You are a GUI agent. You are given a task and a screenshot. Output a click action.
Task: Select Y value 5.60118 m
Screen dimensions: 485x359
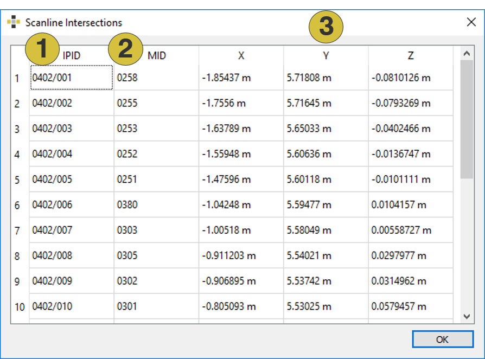click(x=326, y=179)
